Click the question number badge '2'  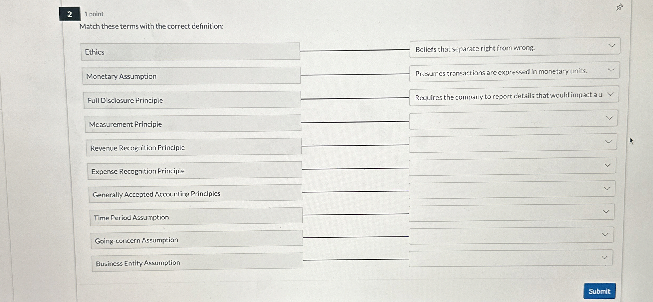coord(69,14)
